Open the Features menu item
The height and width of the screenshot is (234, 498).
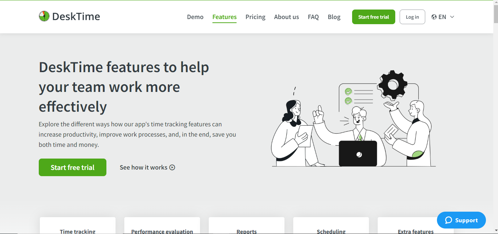(225, 17)
